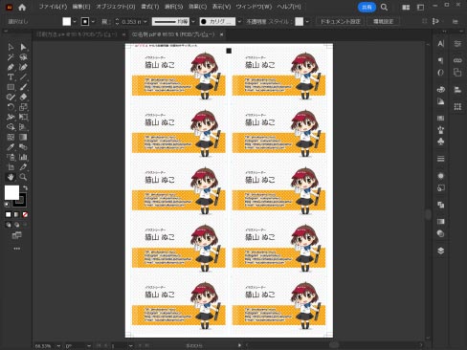This screenshot has width=467, height=350.
Task: Select the Selection tool arrow
Action: 11,47
